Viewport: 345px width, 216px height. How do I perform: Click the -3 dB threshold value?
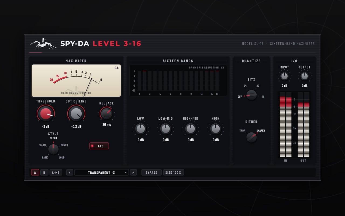tap(46, 126)
